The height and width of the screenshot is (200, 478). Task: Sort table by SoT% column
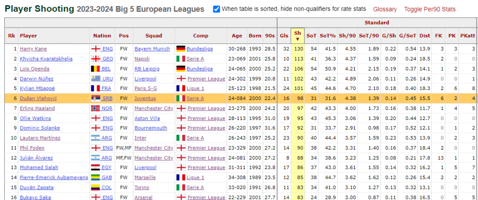pyautogui.click(x=328, y=36)
